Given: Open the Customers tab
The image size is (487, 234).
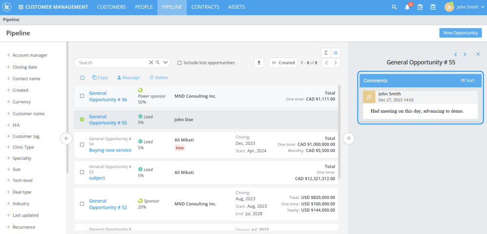Looking at the screenshot, I should tap(112, 7).
